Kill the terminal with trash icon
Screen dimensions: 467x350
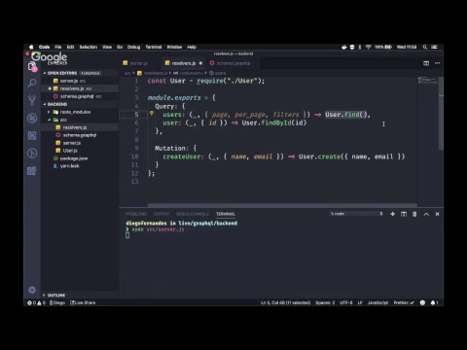tap(414, 214)
